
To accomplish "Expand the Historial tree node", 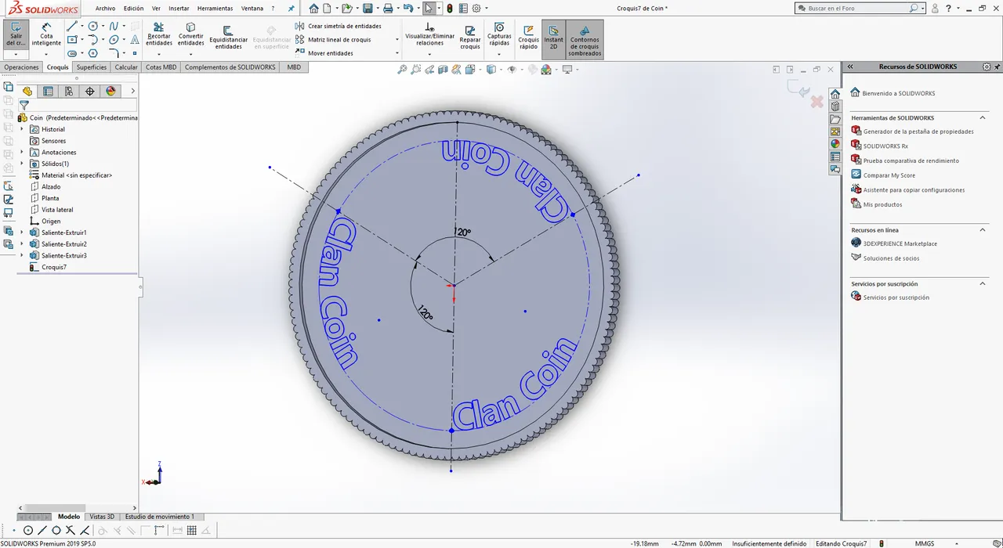I will tap(22, 129).
